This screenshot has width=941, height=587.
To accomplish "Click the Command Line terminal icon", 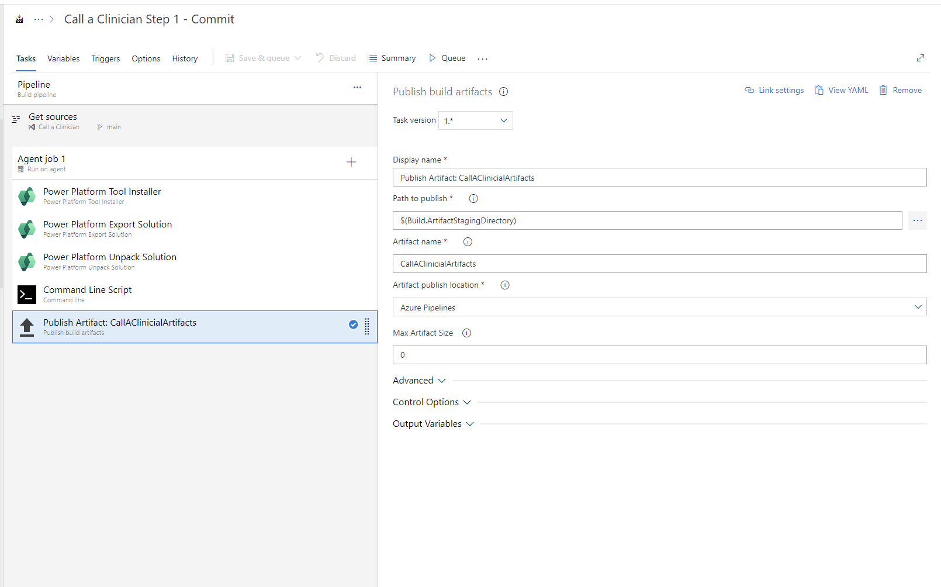I will point(27,295).
